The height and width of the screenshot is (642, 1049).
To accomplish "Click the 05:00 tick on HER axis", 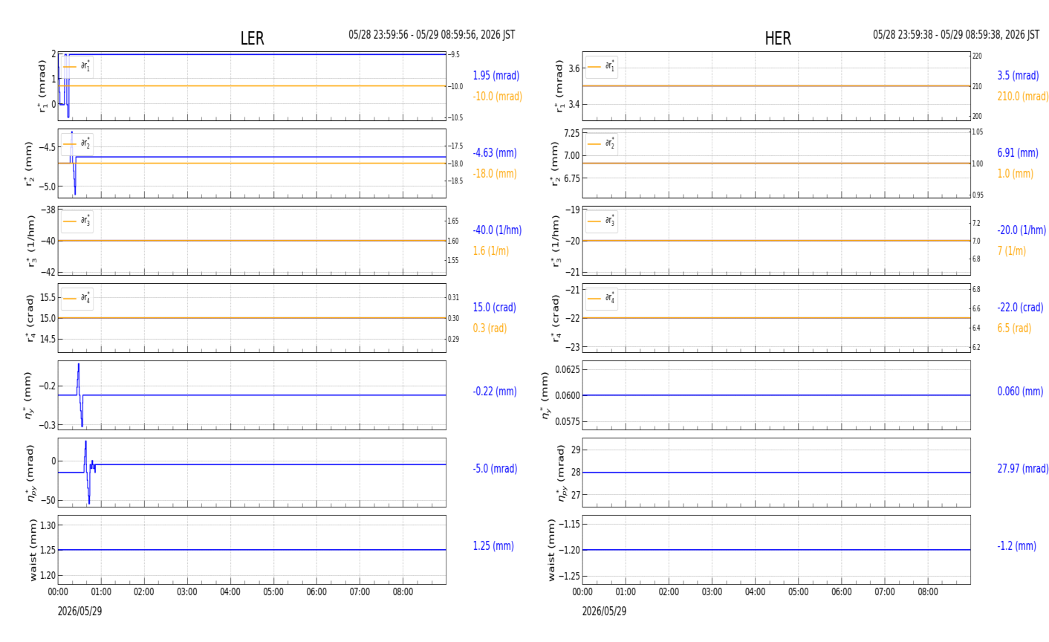I will 798,593.
